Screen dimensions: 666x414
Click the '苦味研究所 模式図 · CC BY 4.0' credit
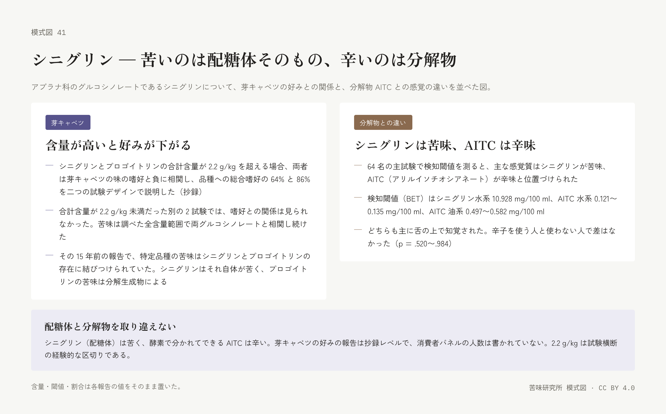[582, 388]
